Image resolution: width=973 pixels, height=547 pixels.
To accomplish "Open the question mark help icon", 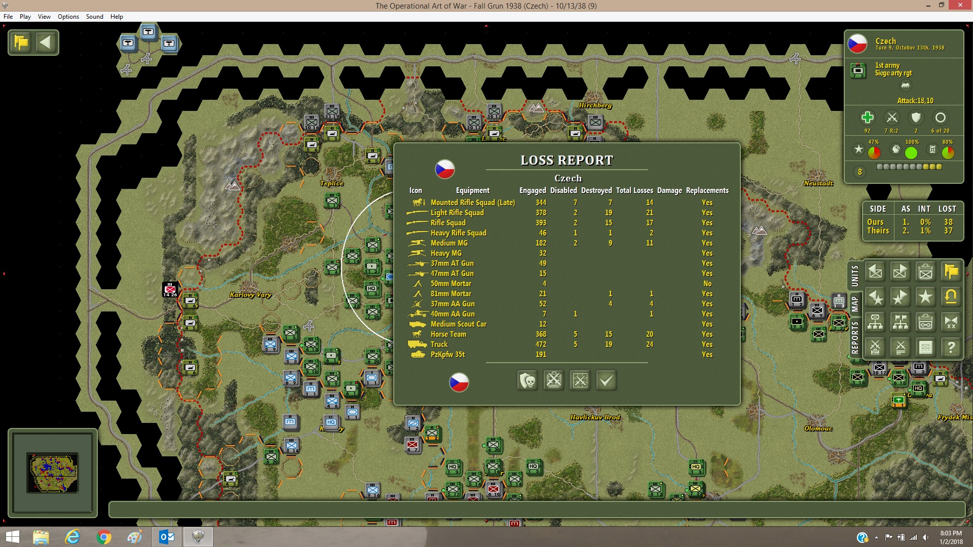I will point(951,347).
